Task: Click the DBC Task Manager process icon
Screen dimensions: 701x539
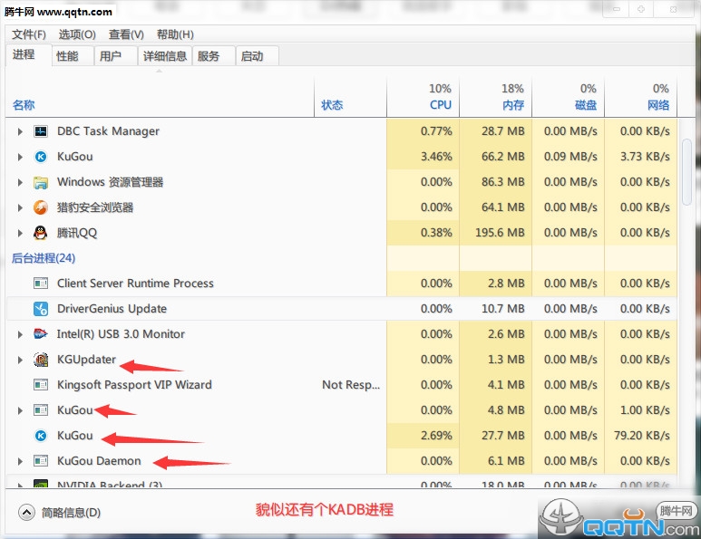Action: point(41,131)
